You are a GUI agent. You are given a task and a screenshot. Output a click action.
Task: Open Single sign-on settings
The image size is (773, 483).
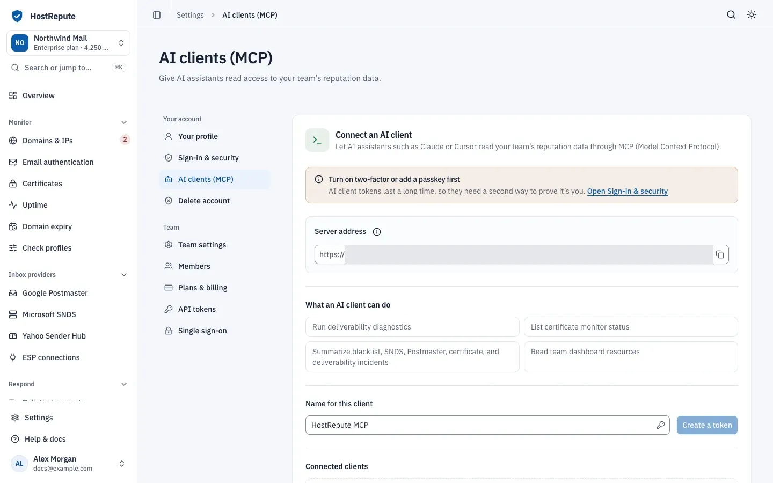coord(215,331)
